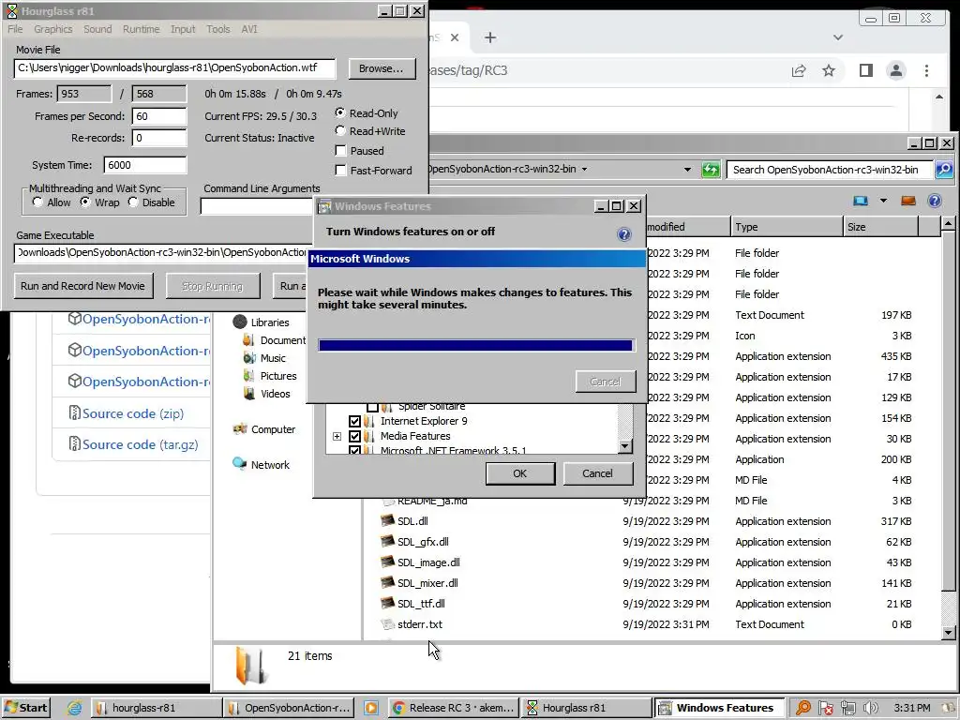
Task: Select the Read-Only radio option
Action: pyautogui.click(x=340, y=112)
